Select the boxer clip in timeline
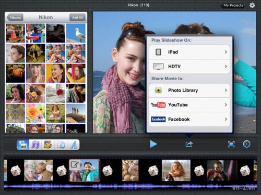The image size is (261, 195). (221, 171)
